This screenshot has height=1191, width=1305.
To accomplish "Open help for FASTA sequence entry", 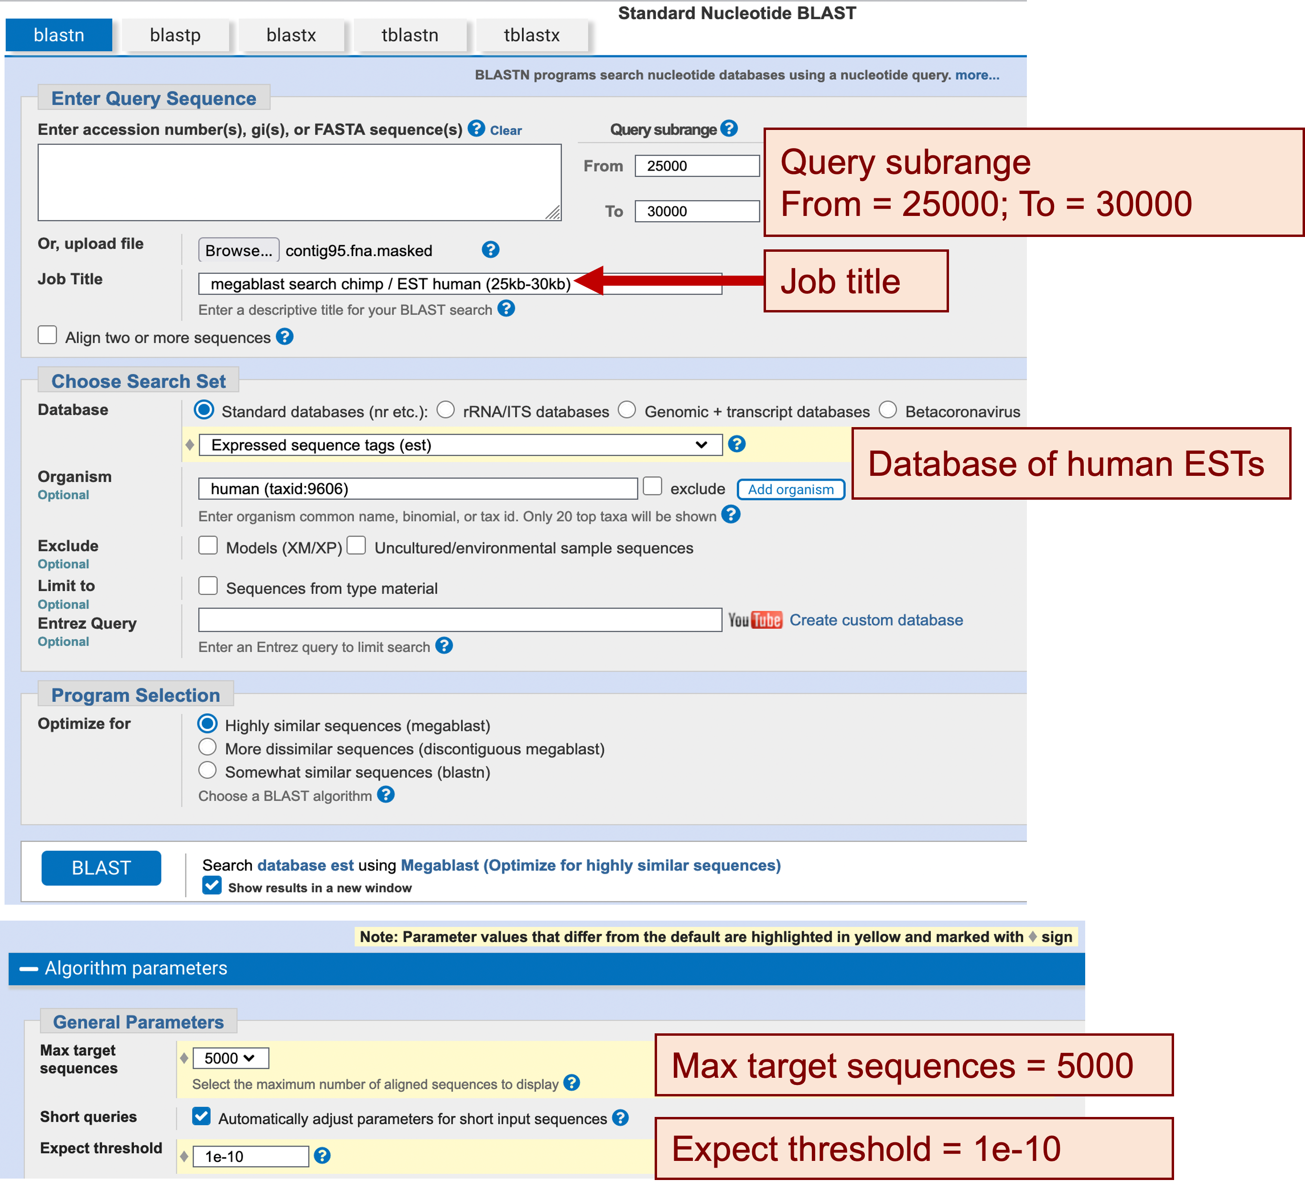I will point(476,129).
